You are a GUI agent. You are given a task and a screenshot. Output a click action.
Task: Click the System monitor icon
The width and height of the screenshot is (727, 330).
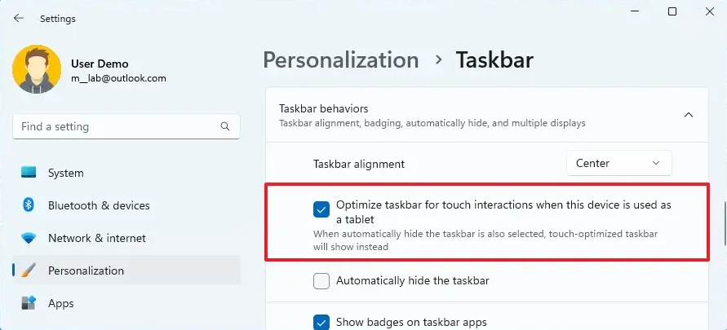coord(29,173)
